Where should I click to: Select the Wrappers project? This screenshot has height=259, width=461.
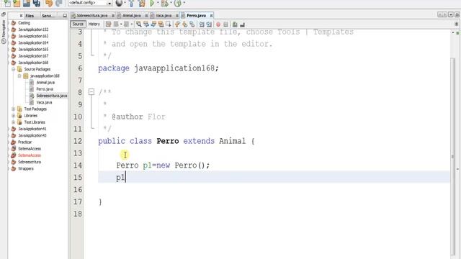(x=26, y=168)
